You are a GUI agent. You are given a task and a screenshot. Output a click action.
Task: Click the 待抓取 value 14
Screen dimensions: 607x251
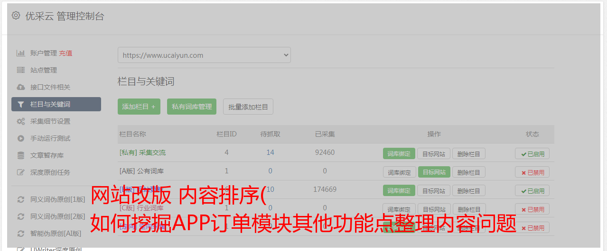(x=270, y=152)
